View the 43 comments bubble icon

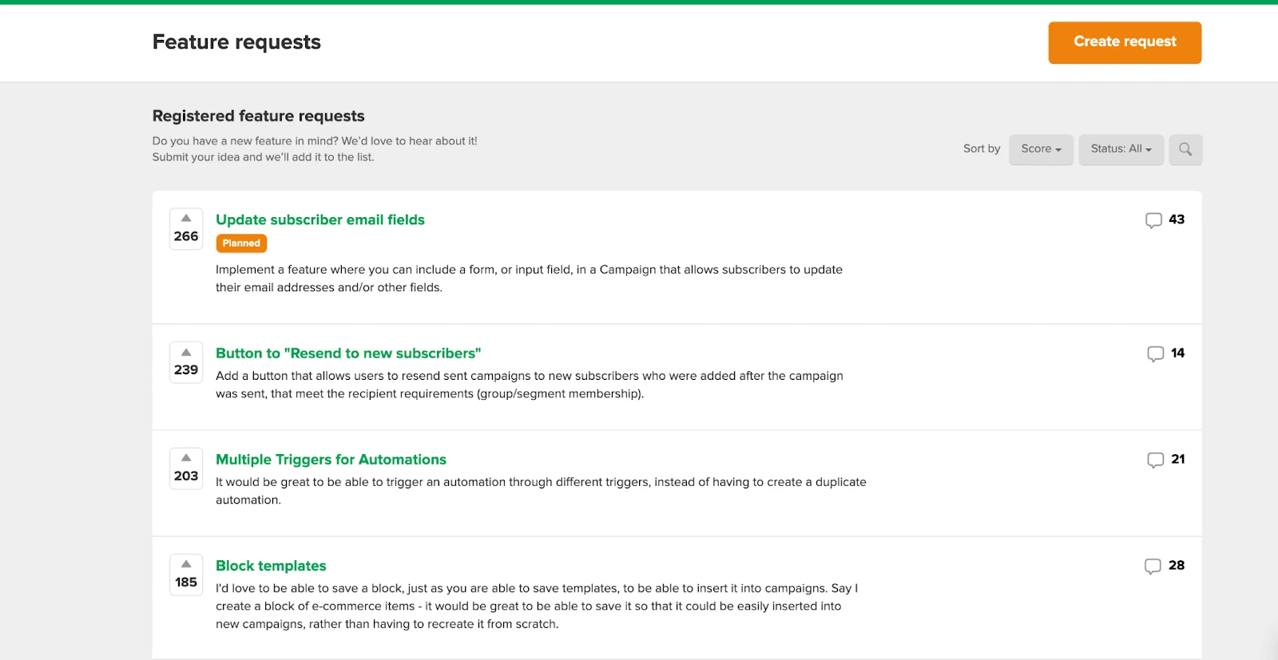pyautogui.click(x=1153, y=220)
